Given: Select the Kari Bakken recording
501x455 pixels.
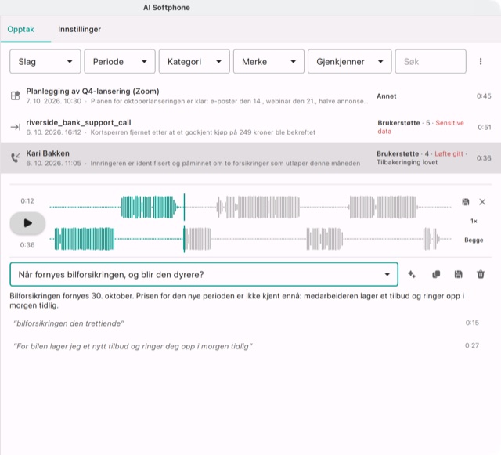Looking at the screenshot, I should [250, 158].
